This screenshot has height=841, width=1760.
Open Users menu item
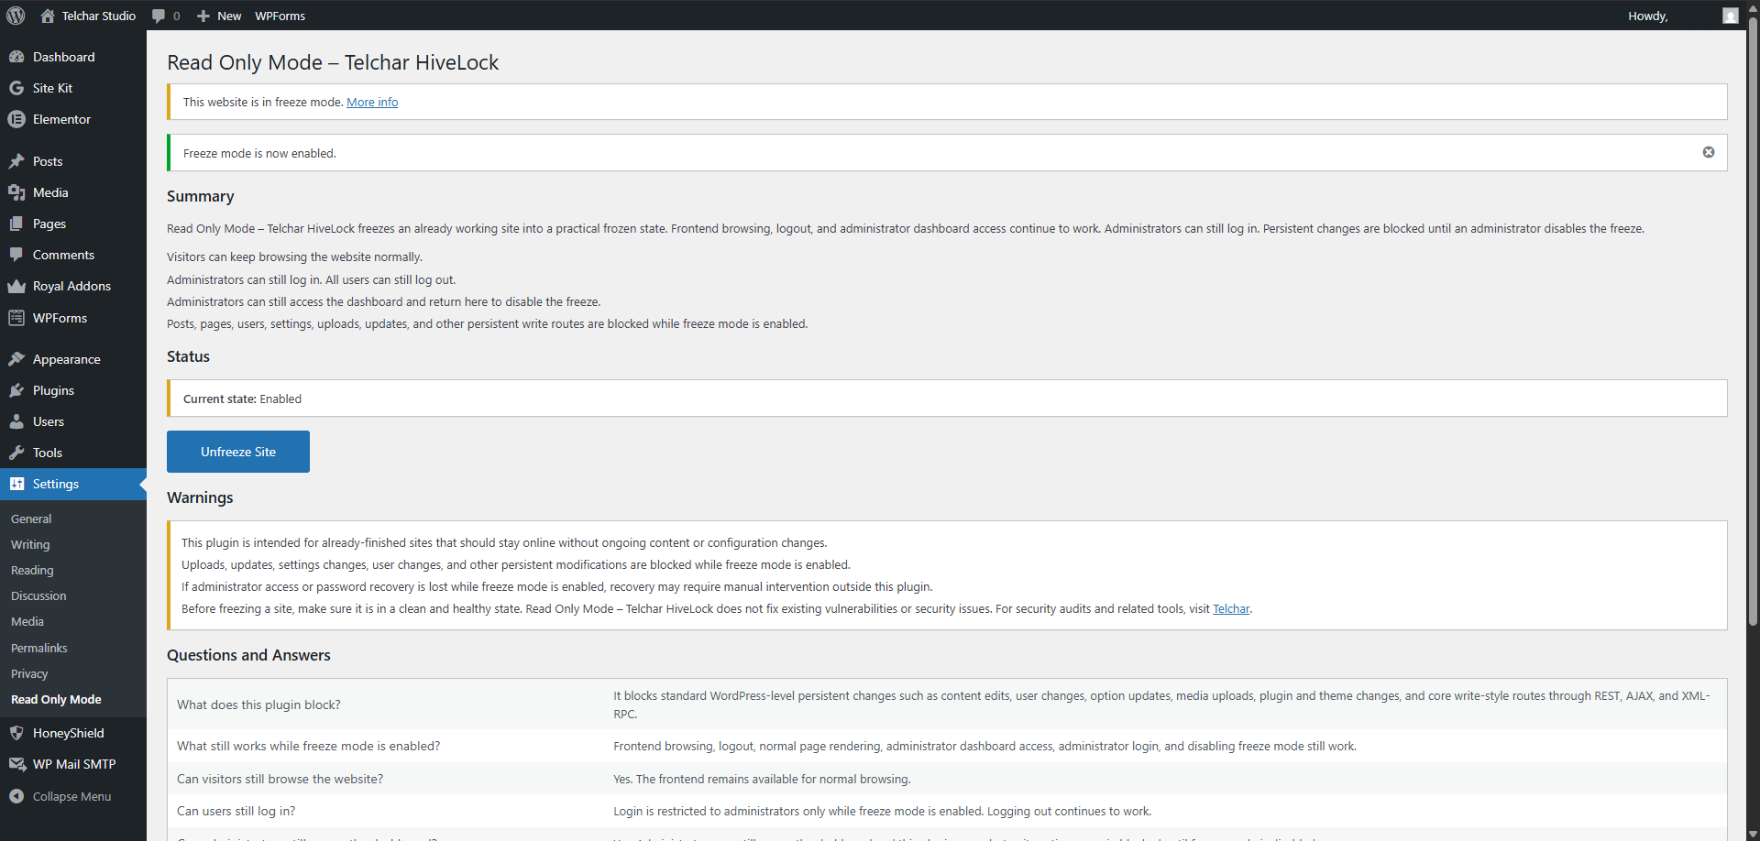coord(73,421)
